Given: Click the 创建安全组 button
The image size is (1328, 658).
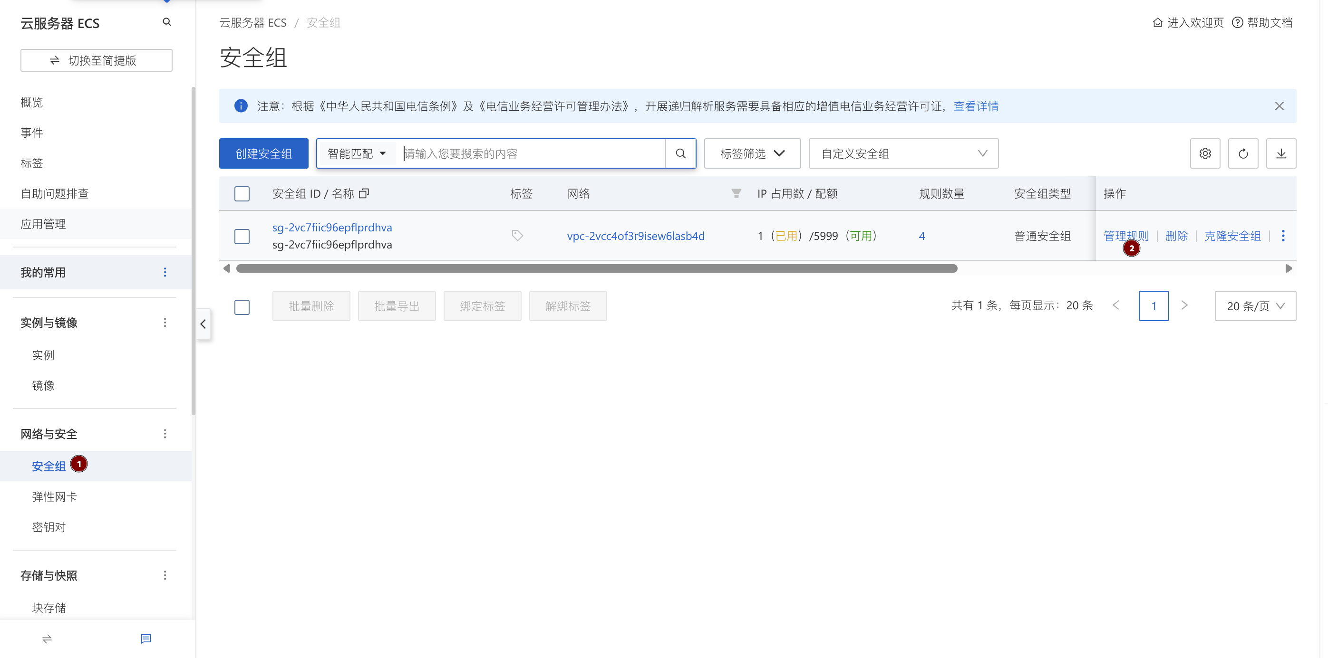Looking at the screenshot, I should 263,153.
